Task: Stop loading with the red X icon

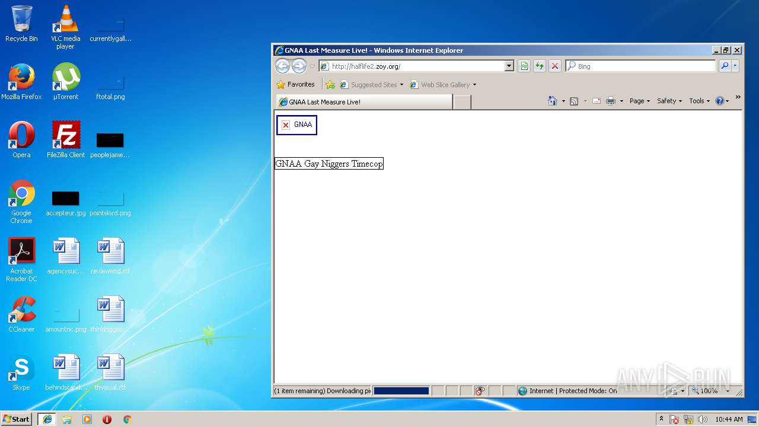Action: [555, 66]
